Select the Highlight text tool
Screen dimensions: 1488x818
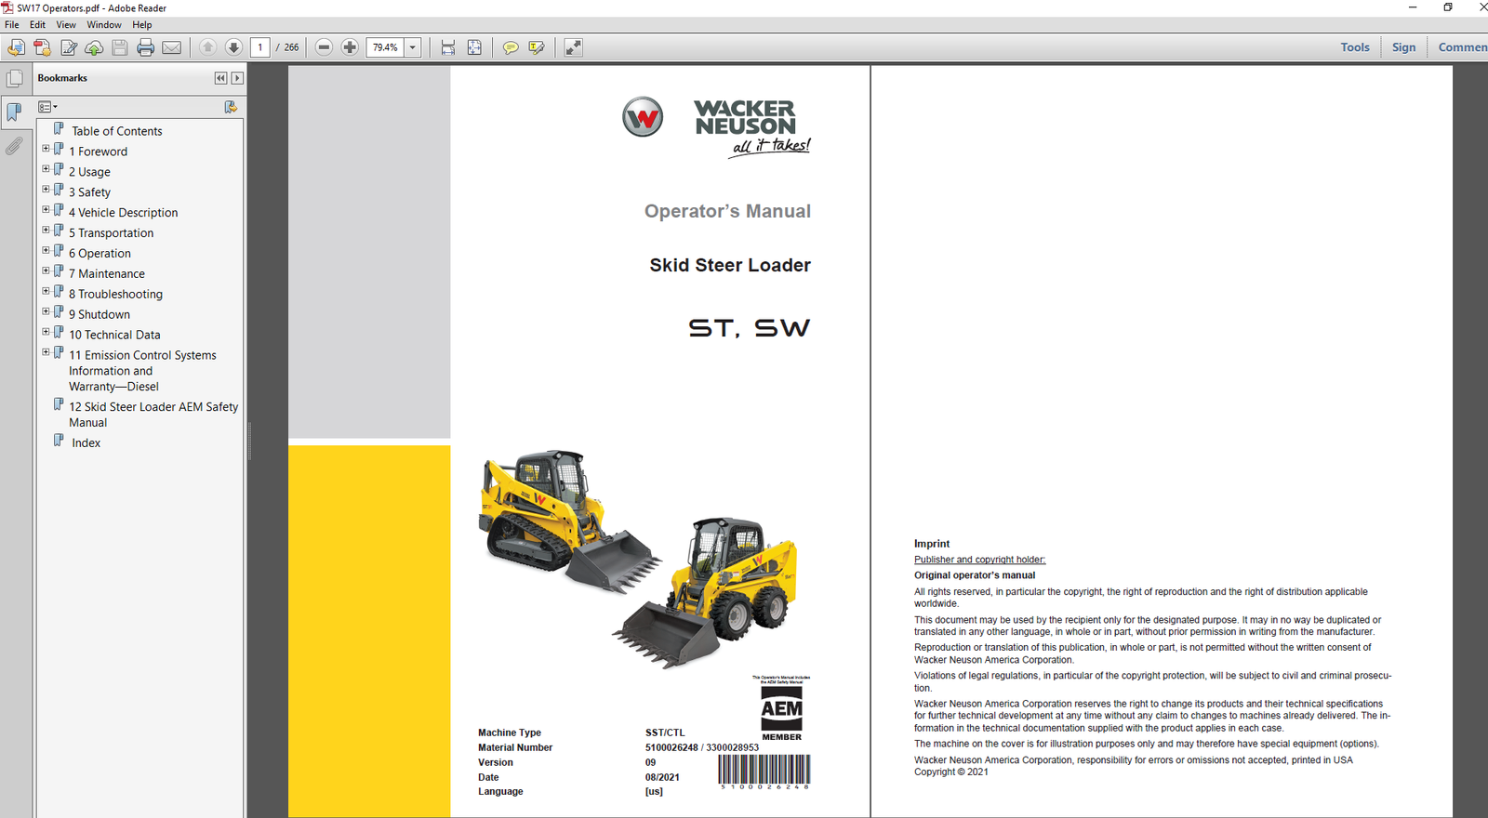pyautogui.click(x=537, y=47)
